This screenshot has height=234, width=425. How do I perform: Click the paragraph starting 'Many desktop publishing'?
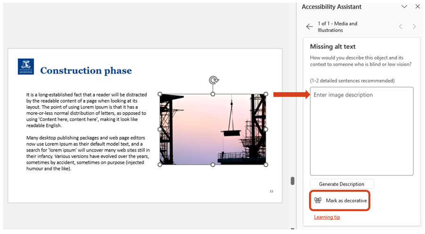pos(88,153)
